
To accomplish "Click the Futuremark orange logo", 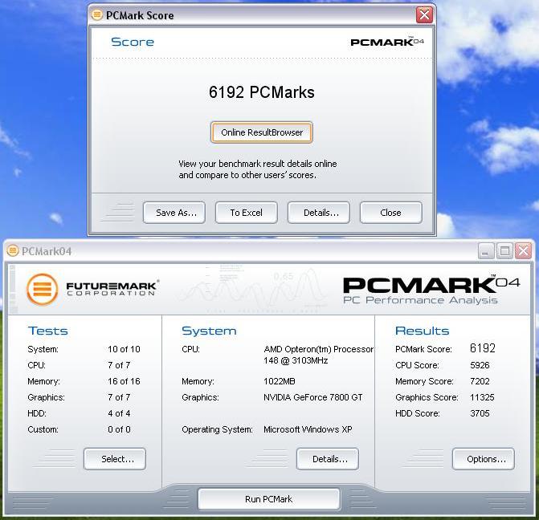I will click(x=43, y=289).
